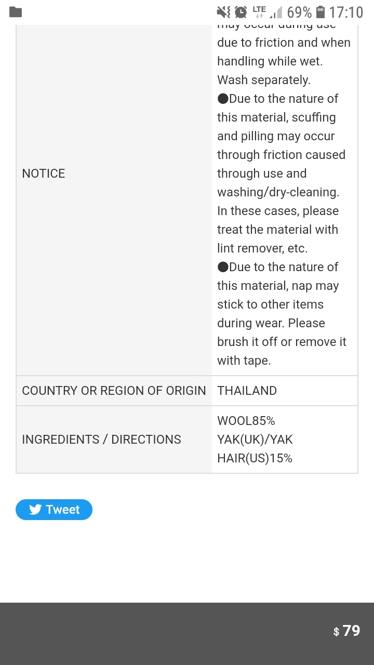Tap the dollar sign beside the price
Image resolution: width=374 pixels, height=665 pixels.
click(336, 632)
